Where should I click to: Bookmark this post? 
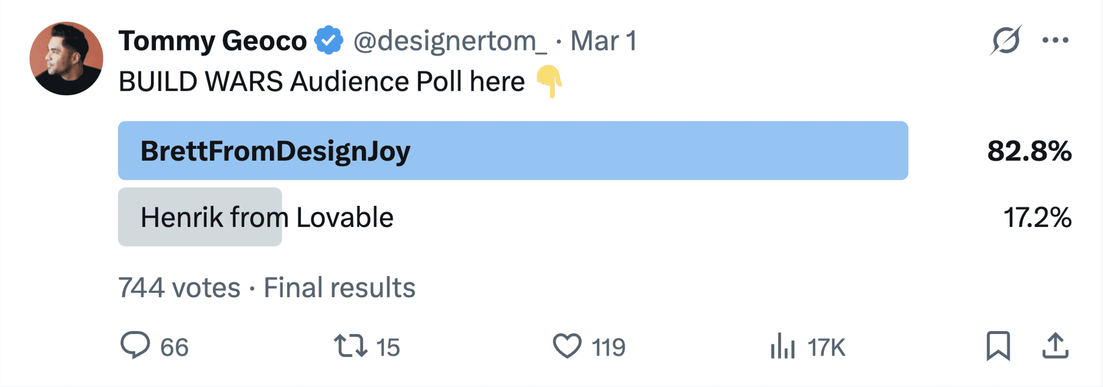(998, 346)
